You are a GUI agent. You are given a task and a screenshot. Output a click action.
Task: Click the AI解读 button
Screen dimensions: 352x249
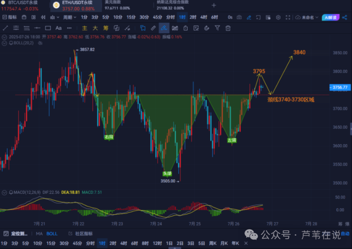[330, 18]
